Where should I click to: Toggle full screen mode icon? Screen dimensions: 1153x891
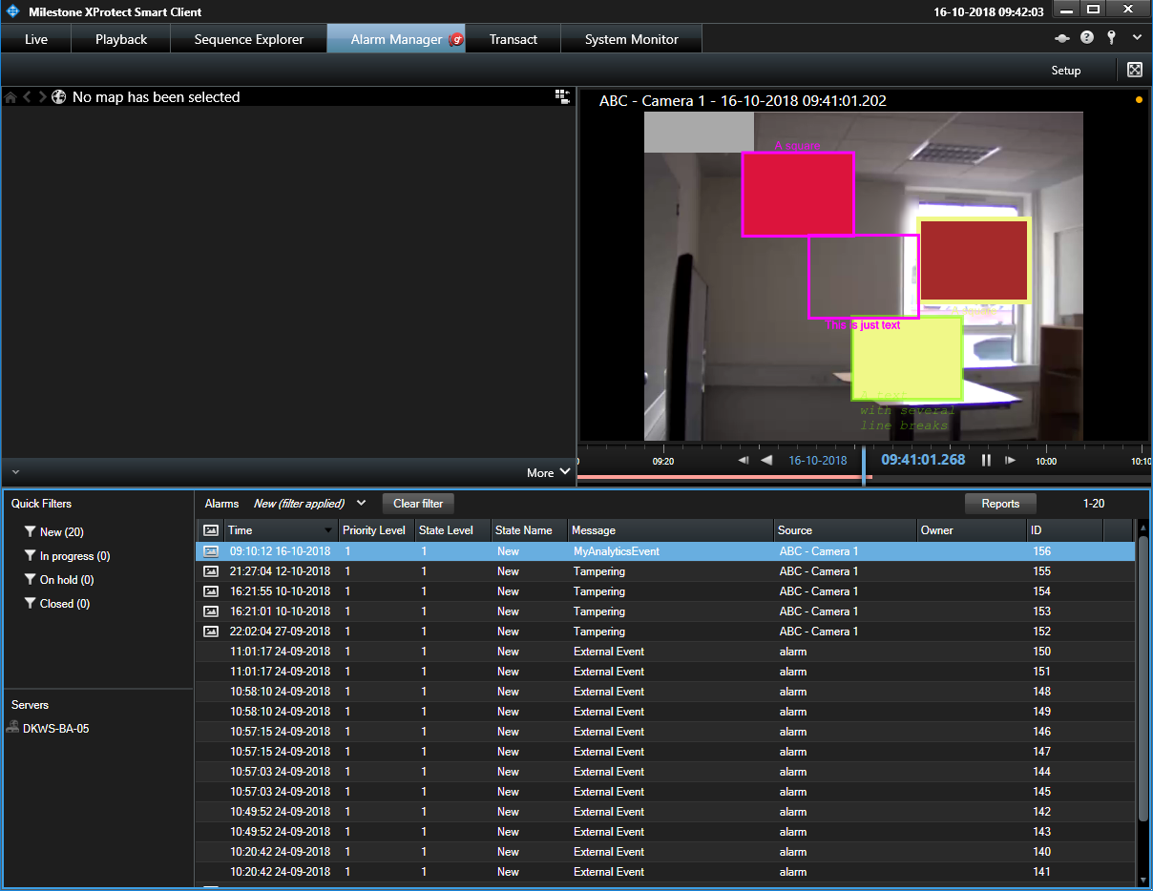[x=1134, y=70]
